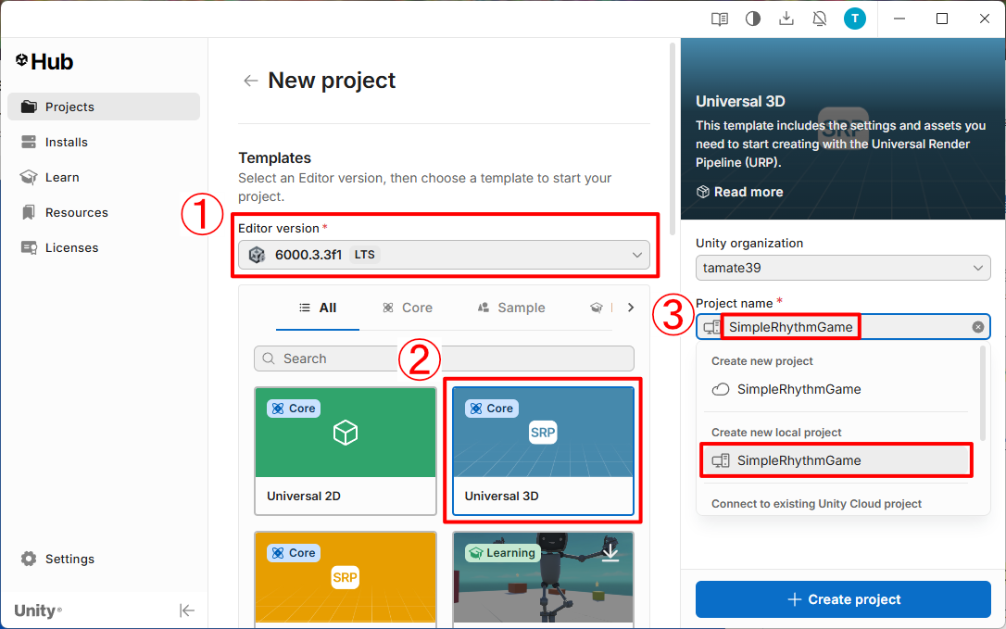Open the manual book icon in title bar
Screen dimensions: 1006x629
pyautogui.click(x=719, y=19)
